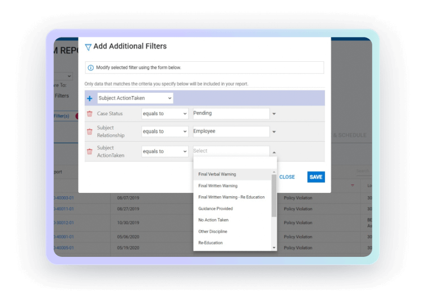Click the CLOSE link in the dialog
425x294 pixels.
pyautogui.click(x=287, y=177)
